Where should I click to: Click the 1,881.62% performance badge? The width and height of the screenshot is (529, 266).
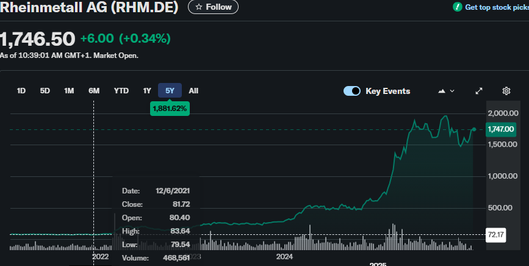170,109
